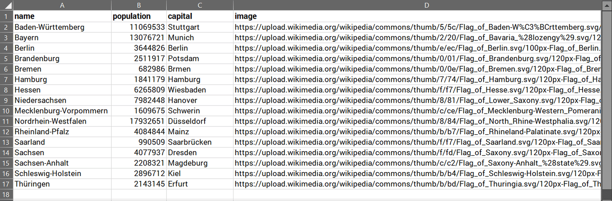Select column A header
612x201 pixels.
62,5
